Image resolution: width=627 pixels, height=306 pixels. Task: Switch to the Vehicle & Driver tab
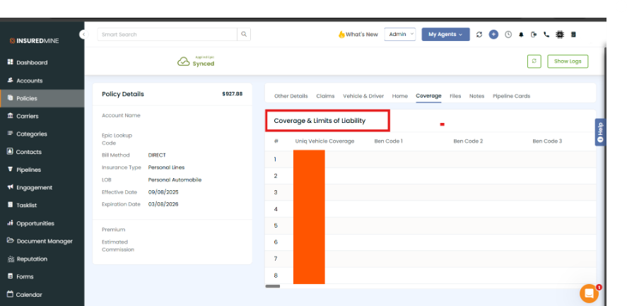tap(363, 96)
